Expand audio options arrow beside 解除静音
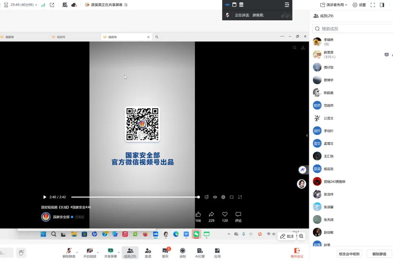Viewport: 393px width, 261px height. point(77,252)
